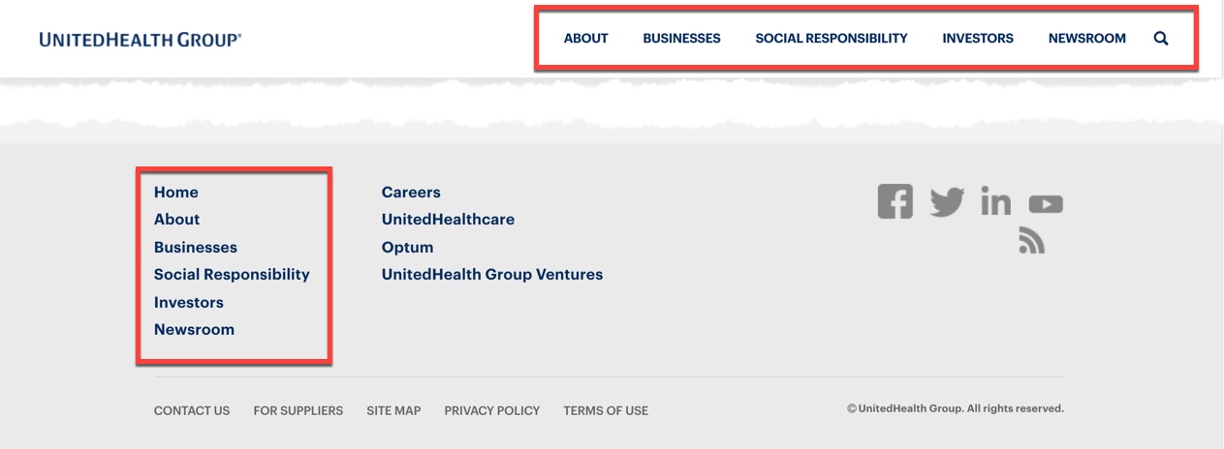Open the LinkedIn icon
Screen dimensions: 1224x449
tap(995, 201)
